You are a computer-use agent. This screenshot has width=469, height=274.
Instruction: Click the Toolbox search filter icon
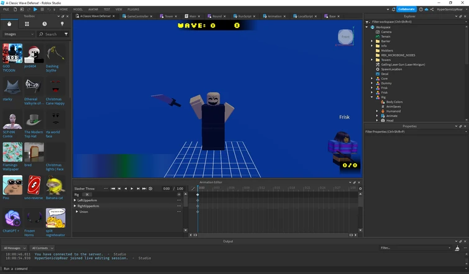(67, 34)
